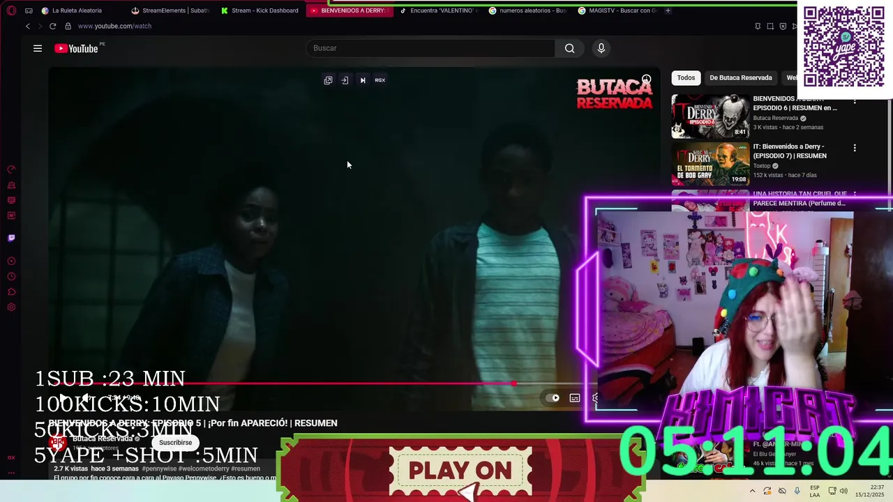Click the GX icon at sidebar bottom
Image resolution: width=893 pixels, height=502 pixels.
point(11,457)
